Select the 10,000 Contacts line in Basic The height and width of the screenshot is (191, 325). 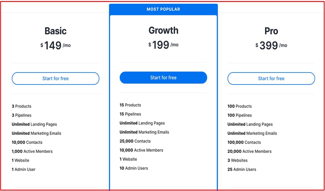point(27,142)
